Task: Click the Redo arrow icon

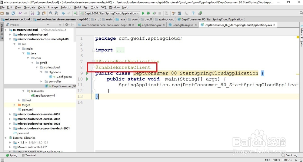Action: pos(25,13)
